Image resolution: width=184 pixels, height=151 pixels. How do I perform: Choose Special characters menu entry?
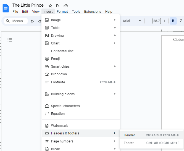(81, 106)
